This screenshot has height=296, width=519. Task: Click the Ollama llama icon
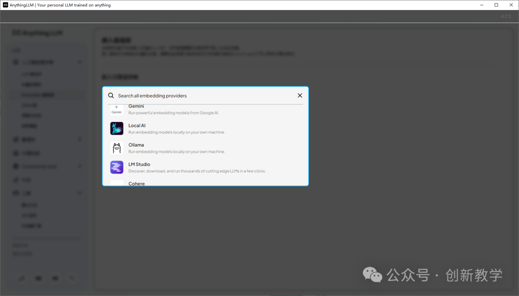point(117,148)
